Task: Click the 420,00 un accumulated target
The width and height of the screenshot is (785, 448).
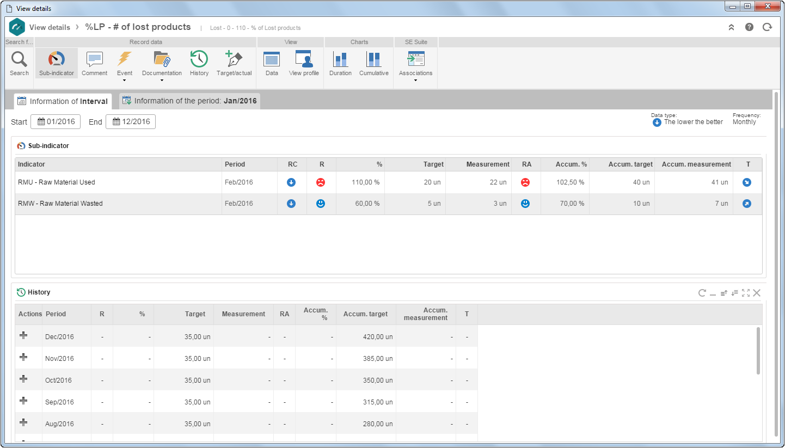Action: pos(378,337)
